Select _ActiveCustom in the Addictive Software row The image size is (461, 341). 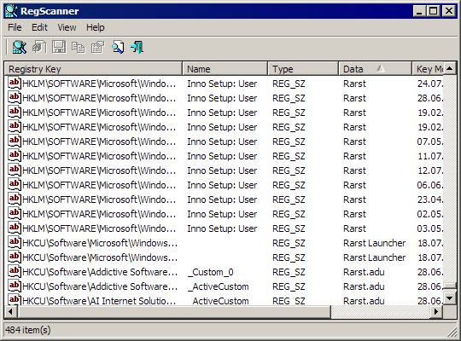[219, 286]
